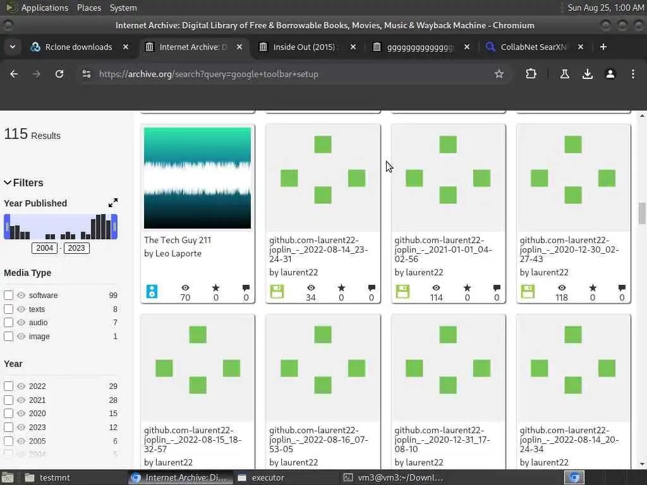
Task: Check the 2021 year filter
Action: [x=8, y=400]
